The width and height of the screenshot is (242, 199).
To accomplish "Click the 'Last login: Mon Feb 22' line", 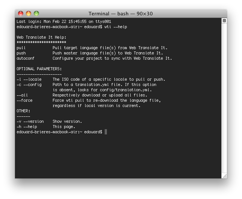I will (x=64, y=21).
